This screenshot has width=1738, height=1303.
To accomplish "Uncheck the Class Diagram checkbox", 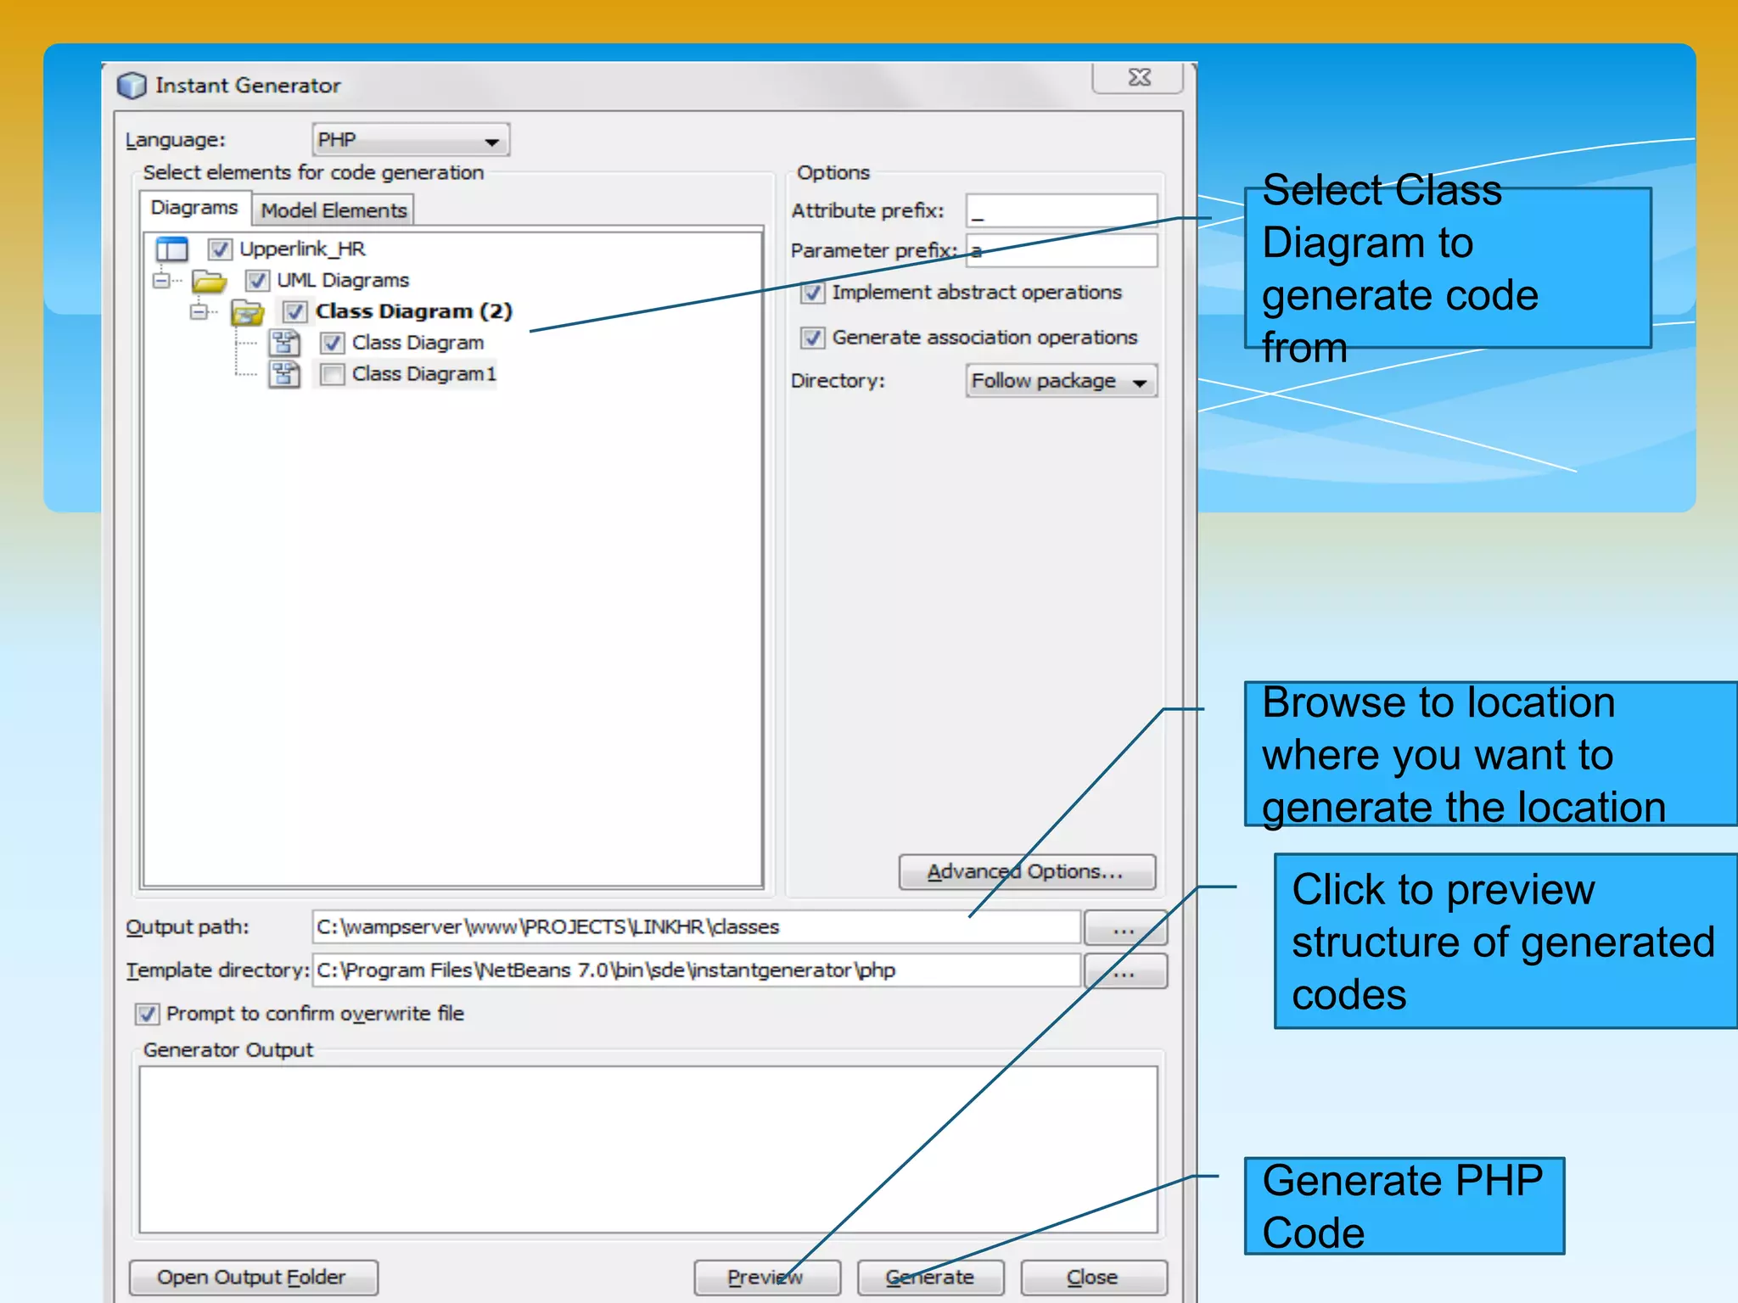I will point(332,344).
